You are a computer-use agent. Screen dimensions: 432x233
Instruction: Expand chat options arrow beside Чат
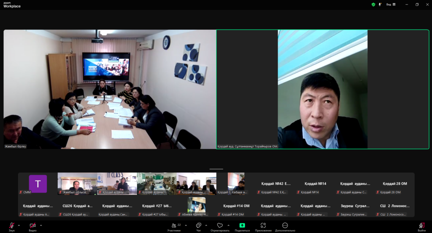click(x=207, y=225)
